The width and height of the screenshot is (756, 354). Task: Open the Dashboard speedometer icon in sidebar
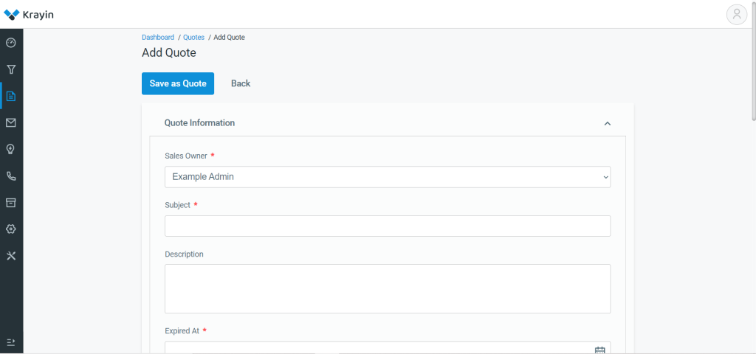pos(11,43)
